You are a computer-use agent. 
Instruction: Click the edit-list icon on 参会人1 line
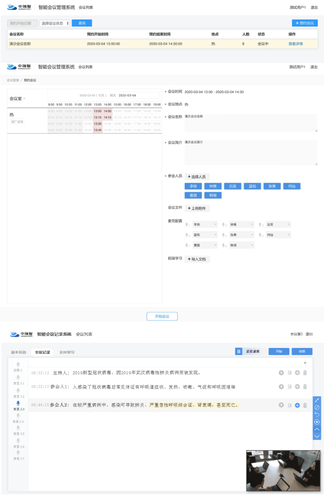tap(290, 387)
